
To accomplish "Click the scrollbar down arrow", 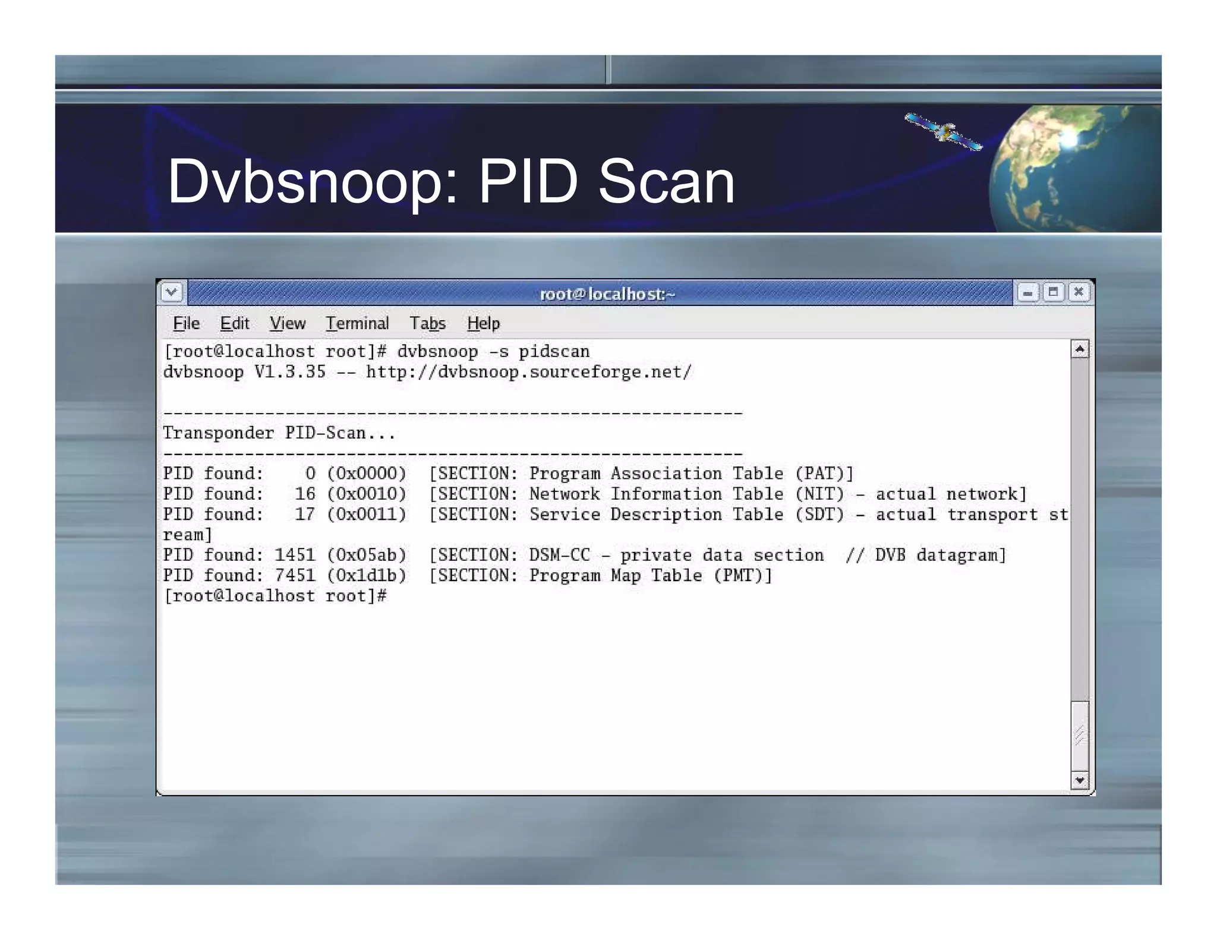I will [x=1080, y=780].
